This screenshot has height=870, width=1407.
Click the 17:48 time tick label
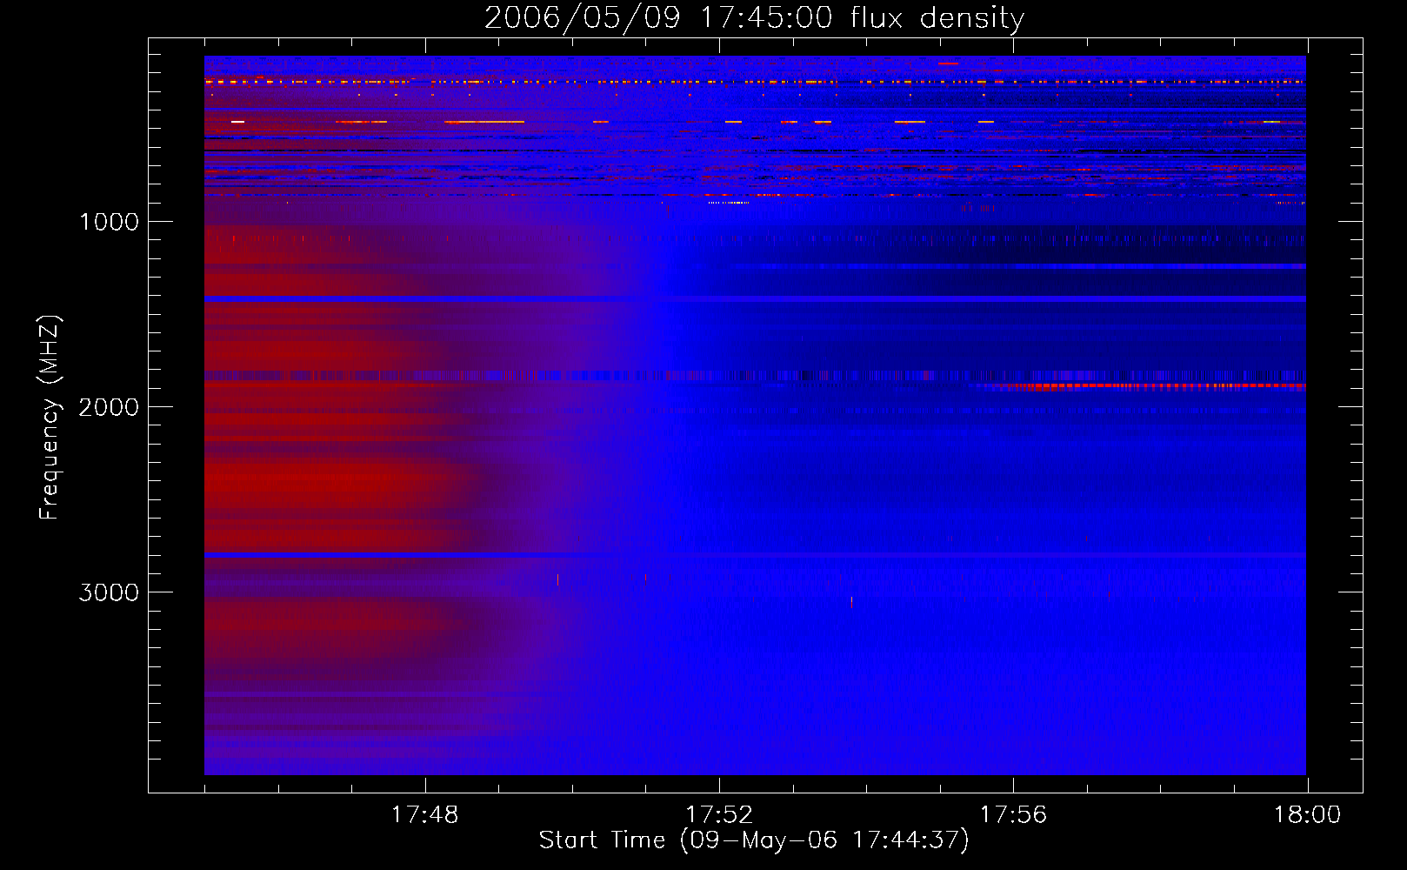point(424,815)
